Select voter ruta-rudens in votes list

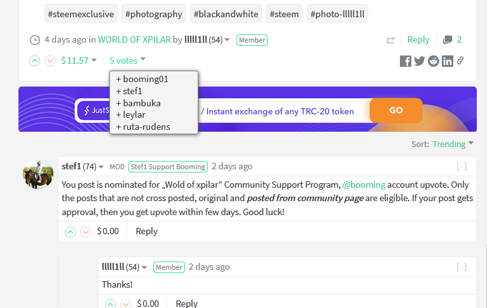[x=143, y=127]
